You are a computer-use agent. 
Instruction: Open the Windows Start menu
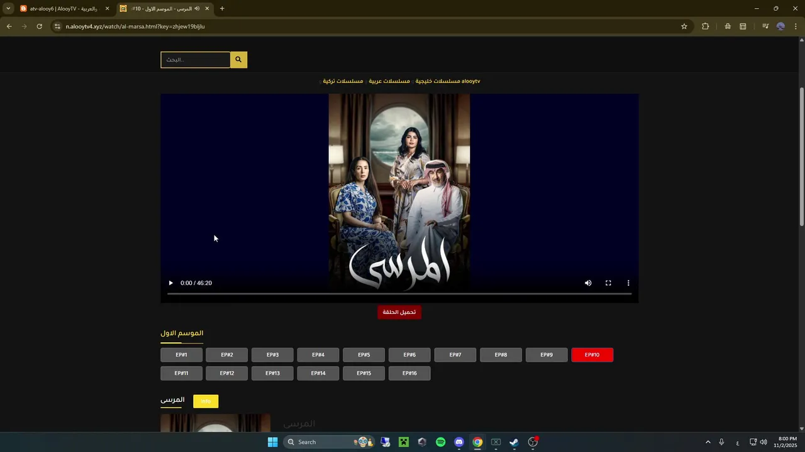click(272, 442)
